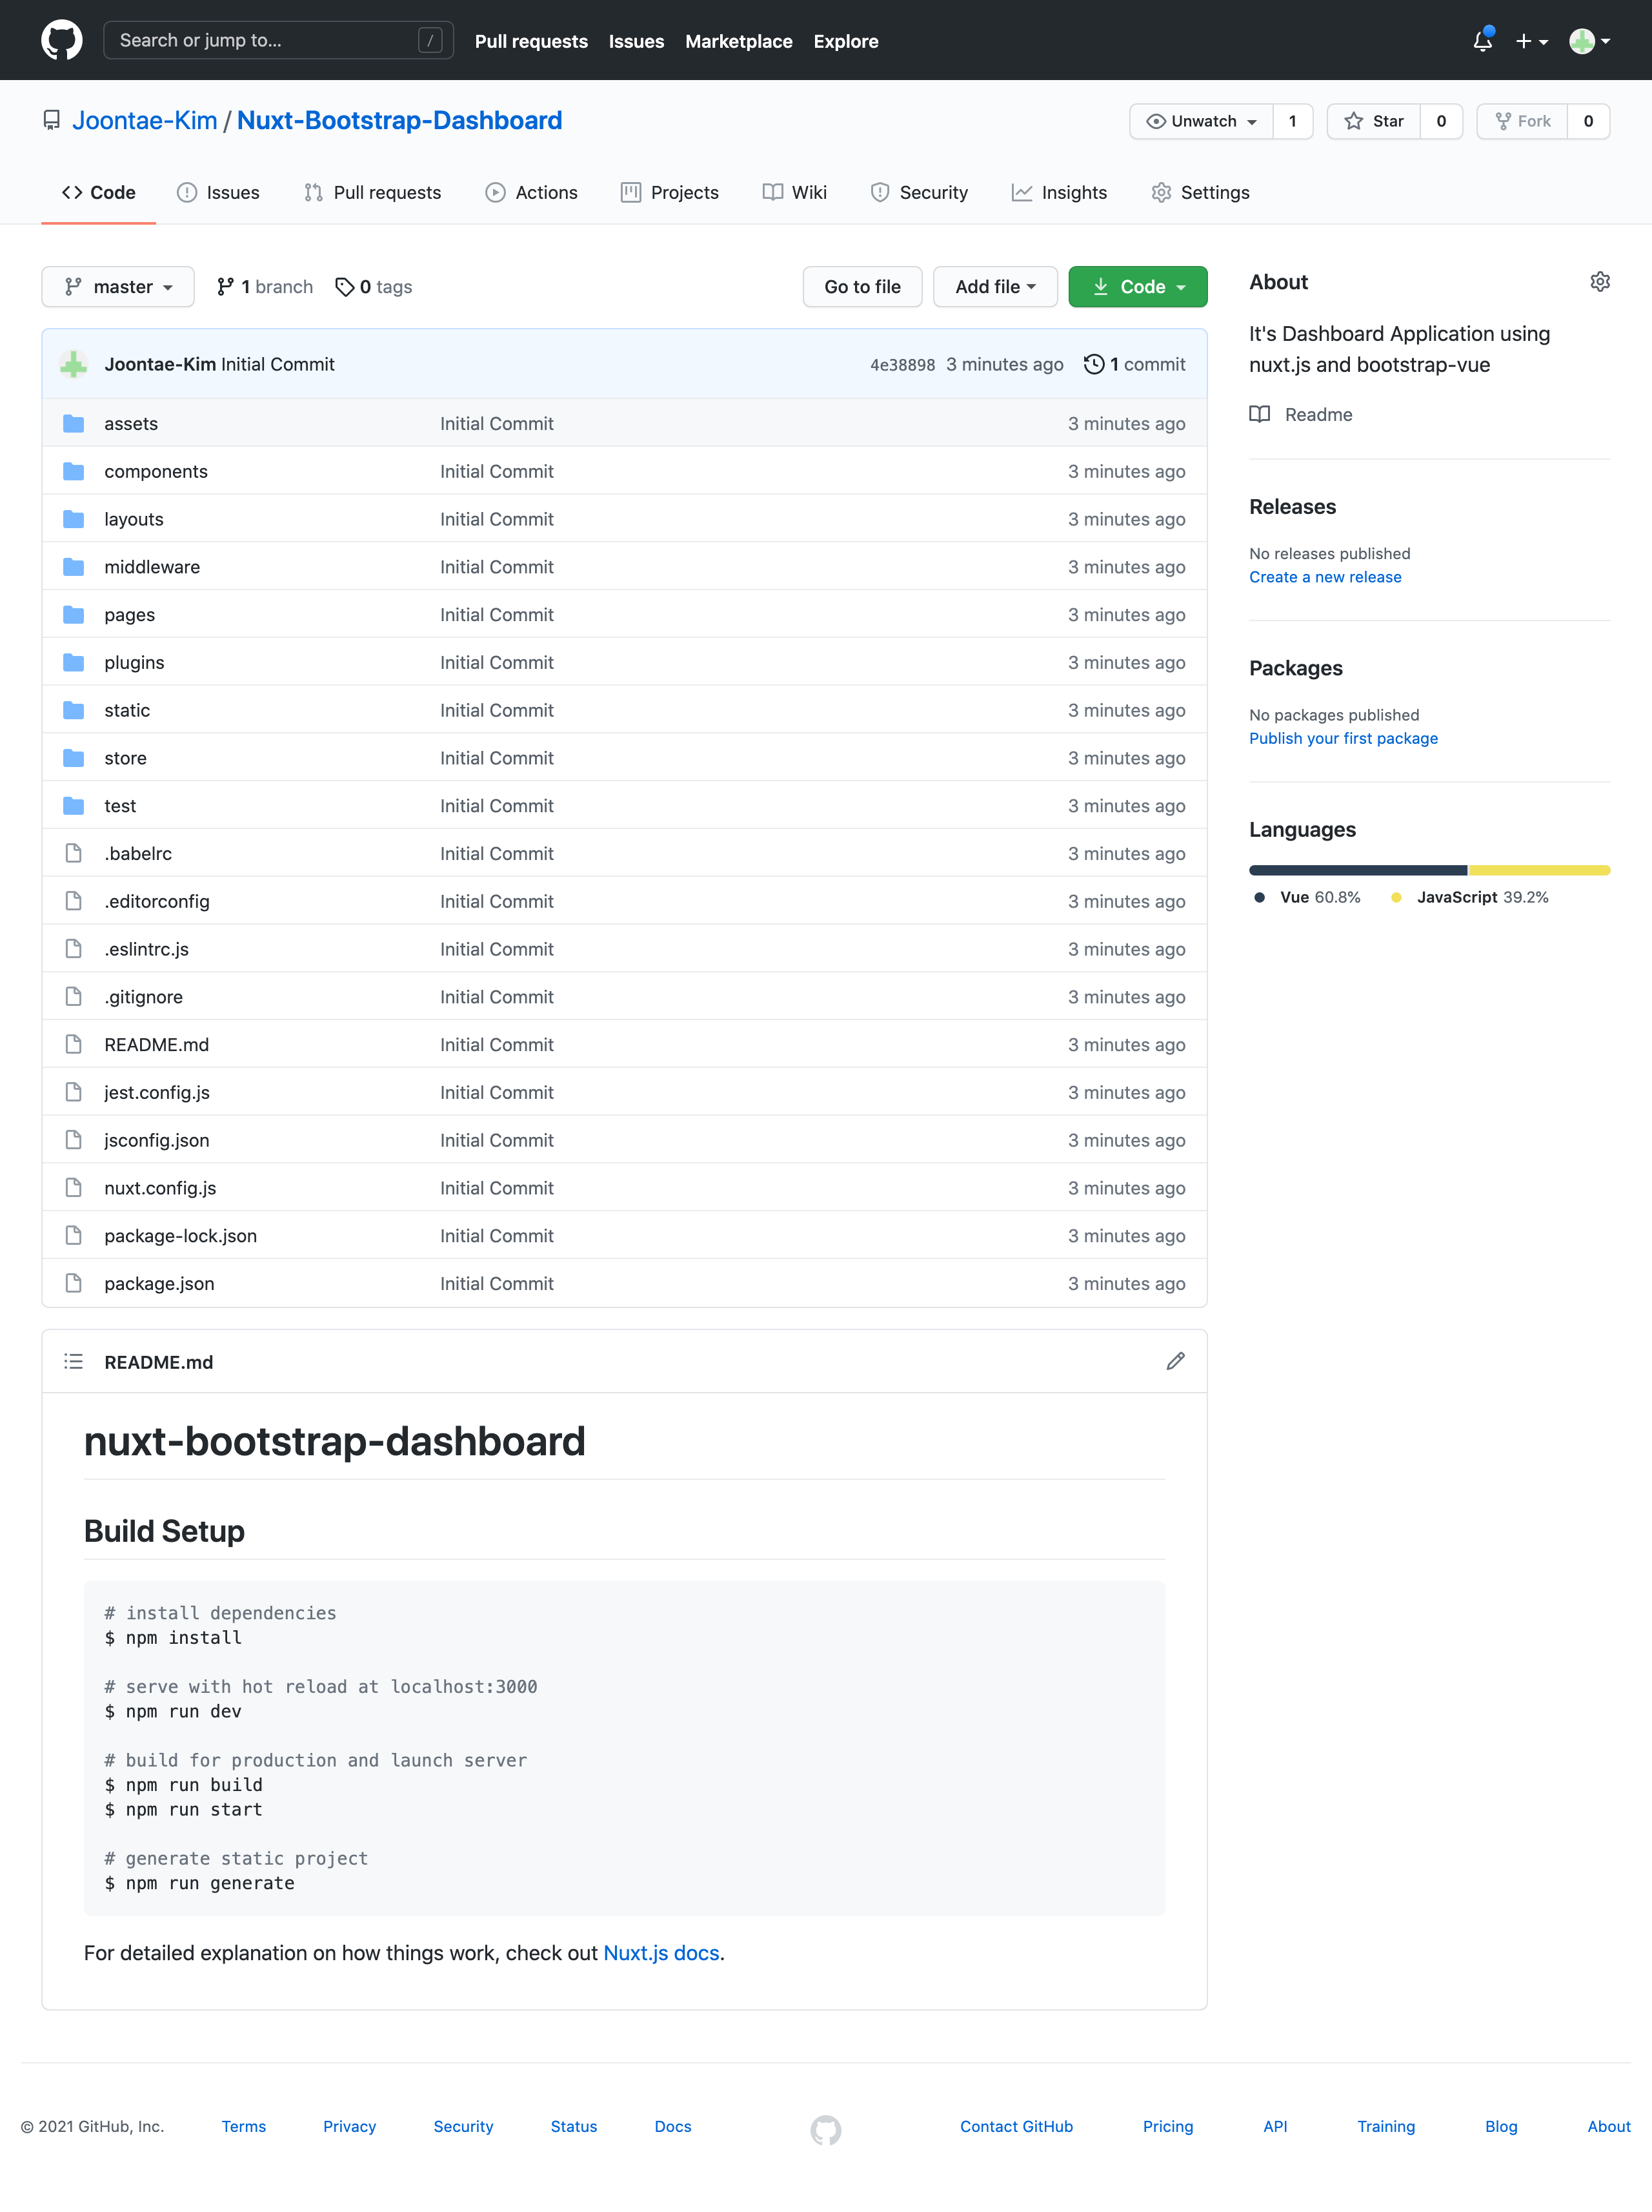Switch to the Actions tab
This screenshot has height=2212, width=1652.
[532, 192]
